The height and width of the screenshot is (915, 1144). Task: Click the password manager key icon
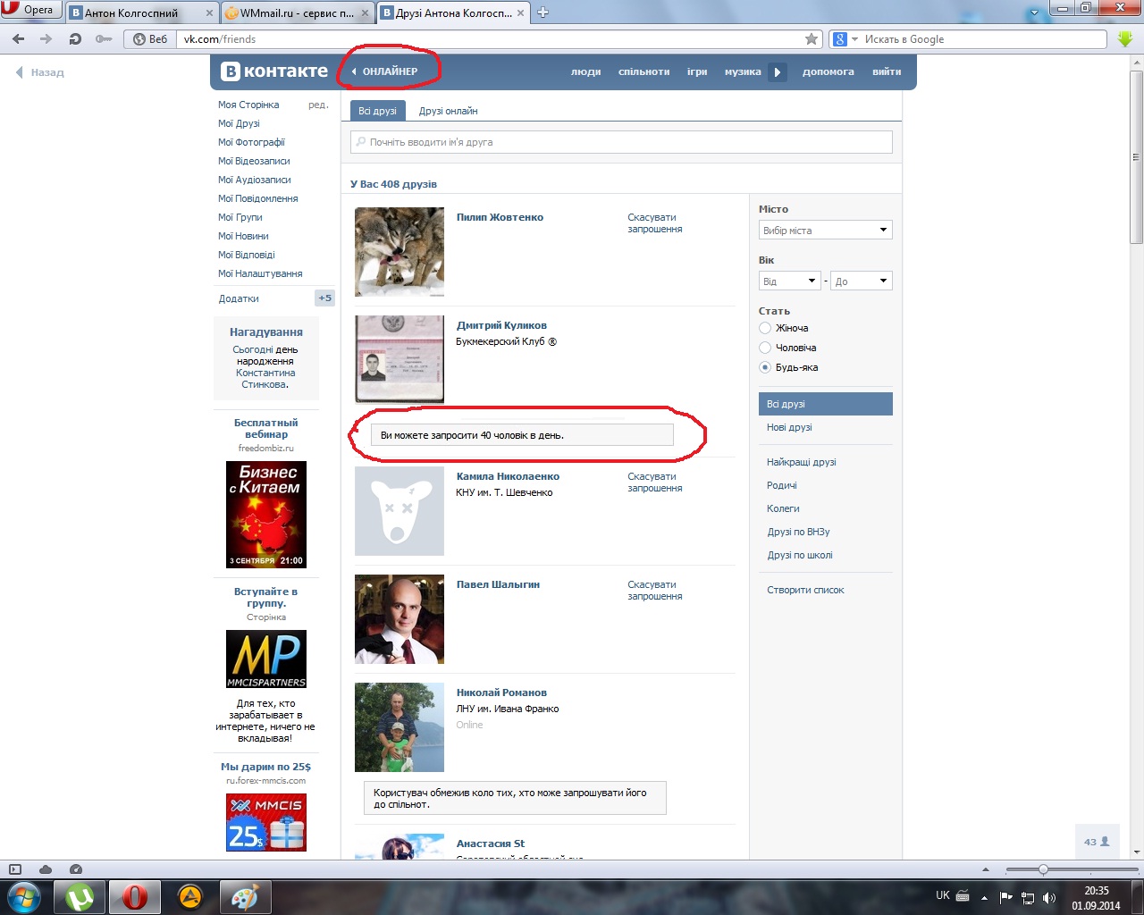tap(104, 39)
